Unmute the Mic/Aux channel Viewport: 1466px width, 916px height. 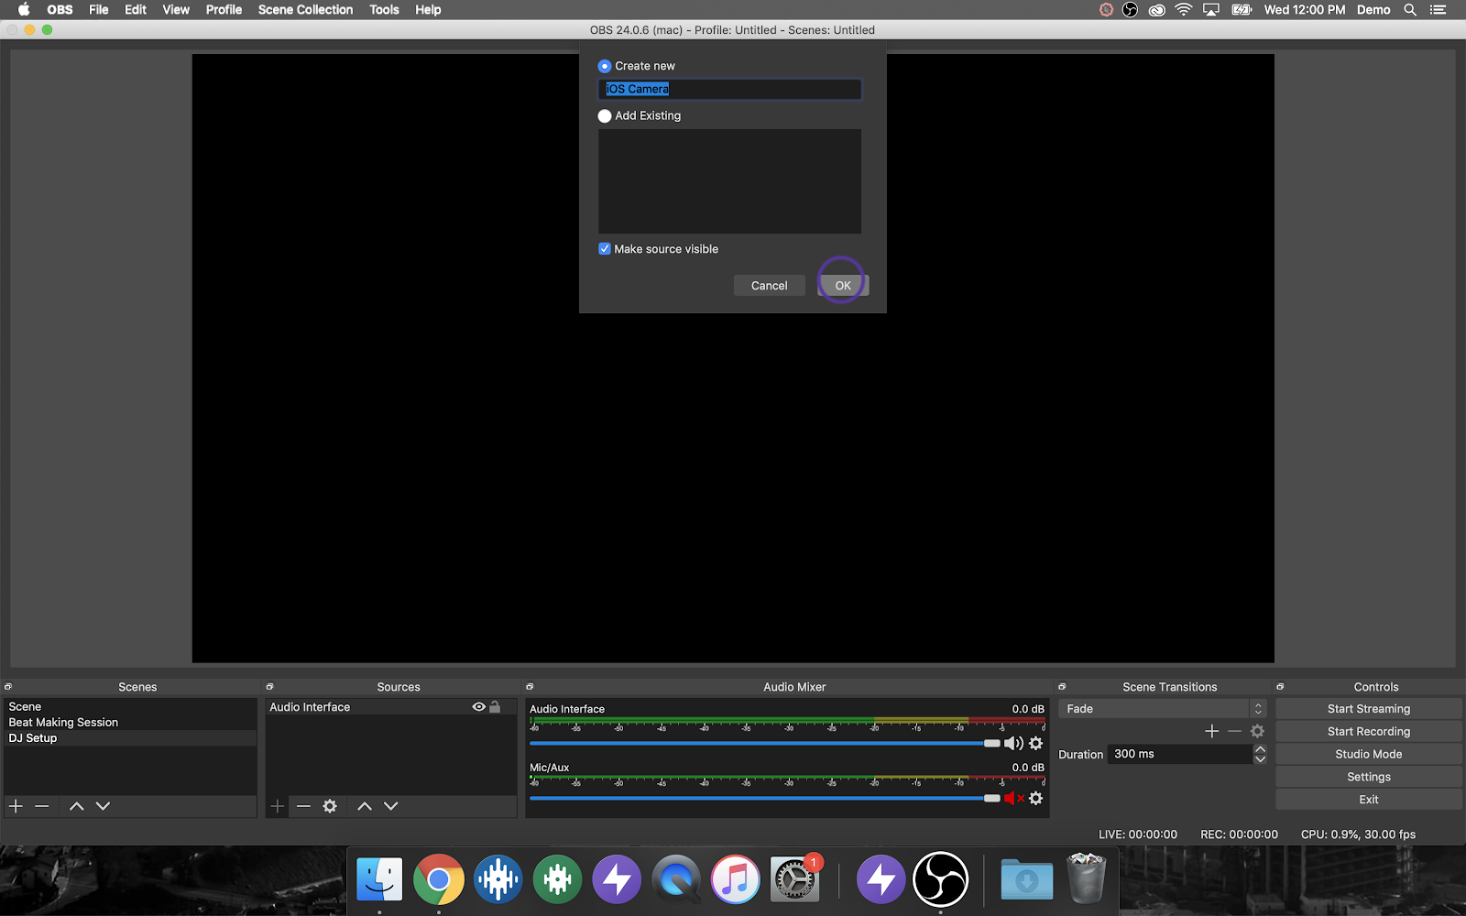point(1014,799)
